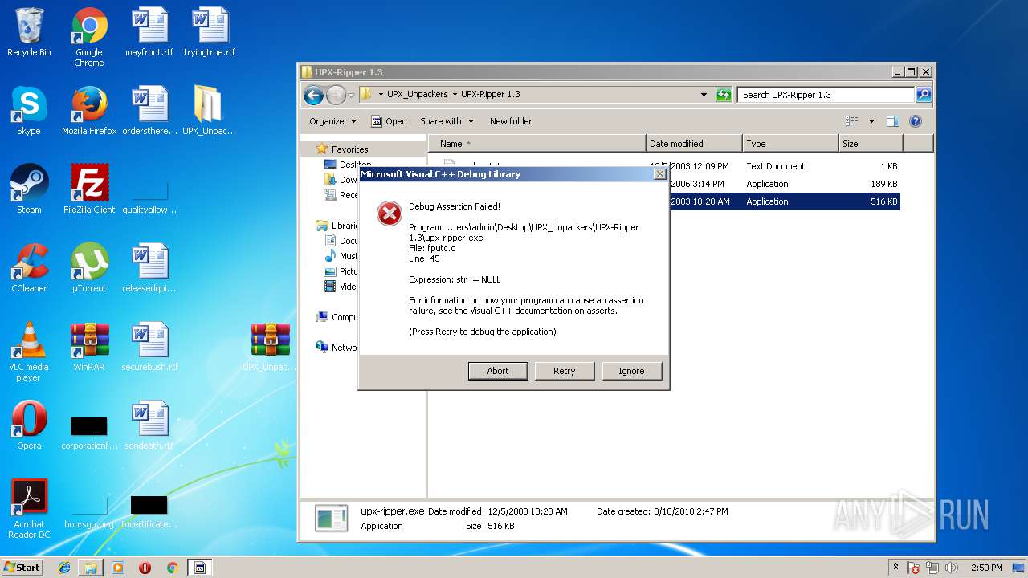Show hidden tray icons arrow
1028x578 pixels.
coord(895,567)
